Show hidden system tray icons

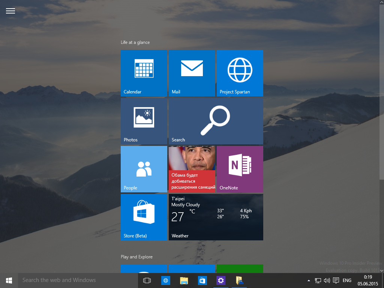(309, 280)
